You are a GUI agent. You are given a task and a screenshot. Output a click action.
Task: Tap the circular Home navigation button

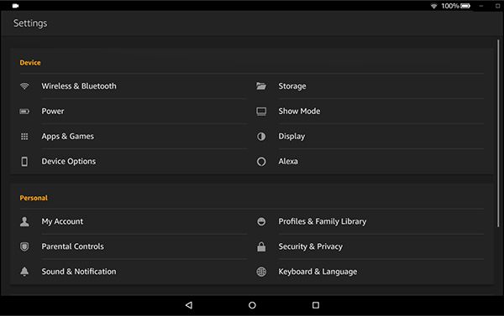pyautogui.click(x=252, y=305)
